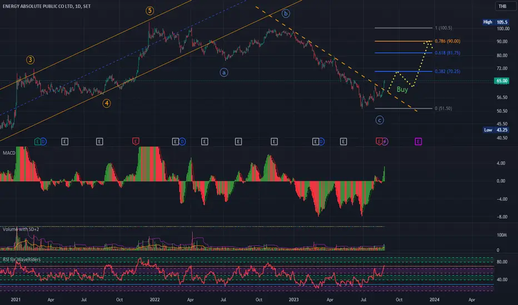This screenshot has height=305, width=518.
Task: Select the Fibonacci 0 (51.50) level label
Action: pyautogui.click(x=444, y=109)
